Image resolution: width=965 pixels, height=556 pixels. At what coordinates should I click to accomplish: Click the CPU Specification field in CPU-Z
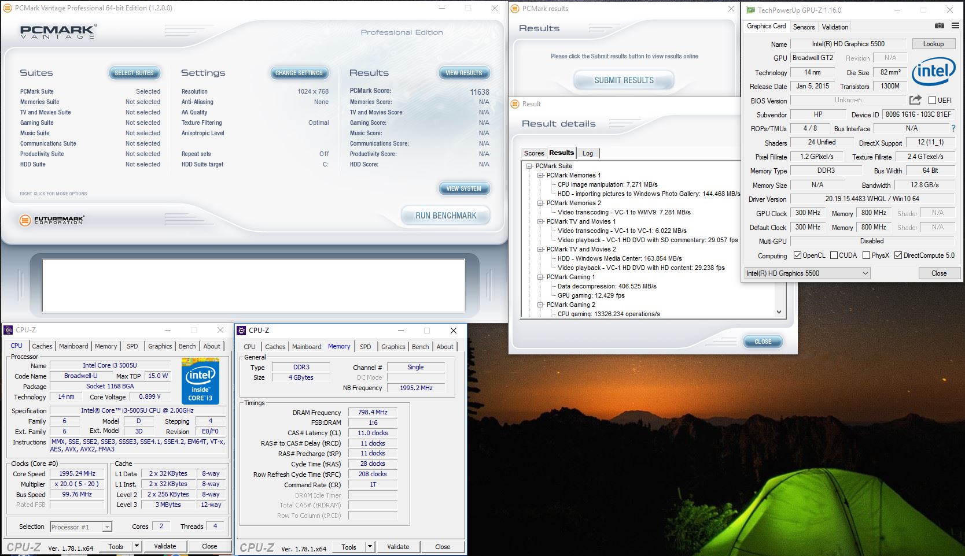pos(138,410)
